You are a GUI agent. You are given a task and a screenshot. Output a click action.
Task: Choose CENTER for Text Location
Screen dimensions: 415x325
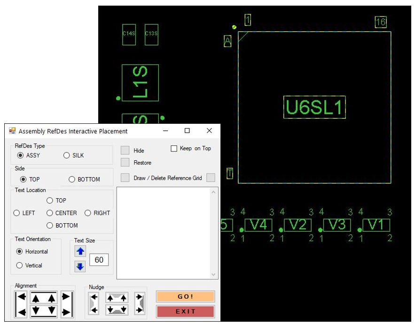click(x=50, y=213)
